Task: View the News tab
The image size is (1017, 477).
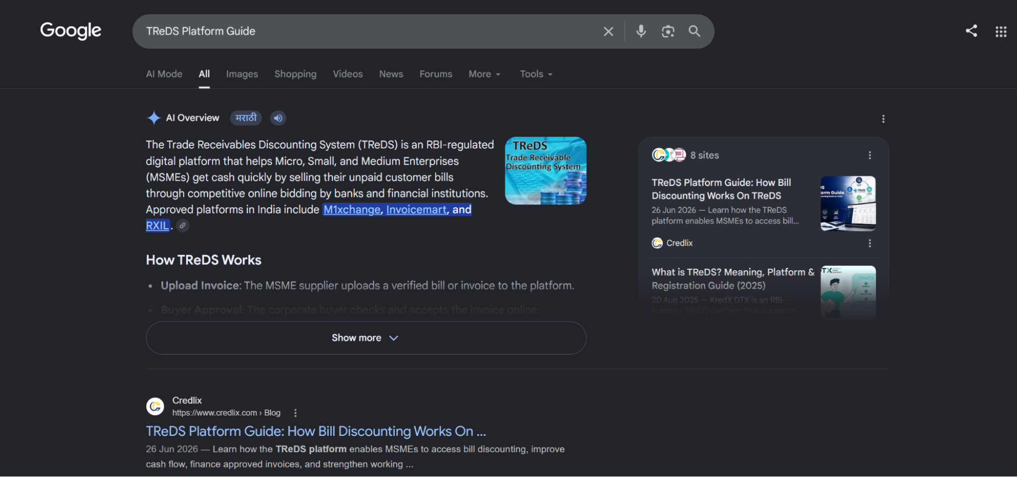Action: (391, 74)
